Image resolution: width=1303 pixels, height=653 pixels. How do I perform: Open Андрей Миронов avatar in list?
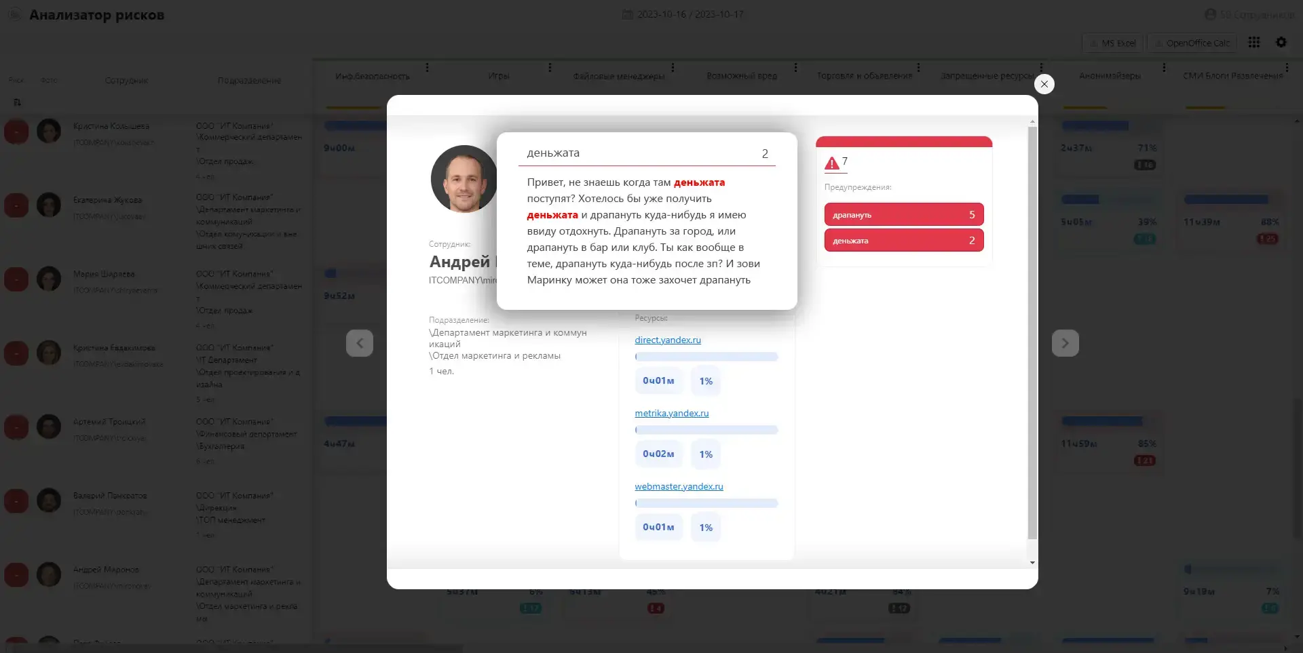coord(49,574)
